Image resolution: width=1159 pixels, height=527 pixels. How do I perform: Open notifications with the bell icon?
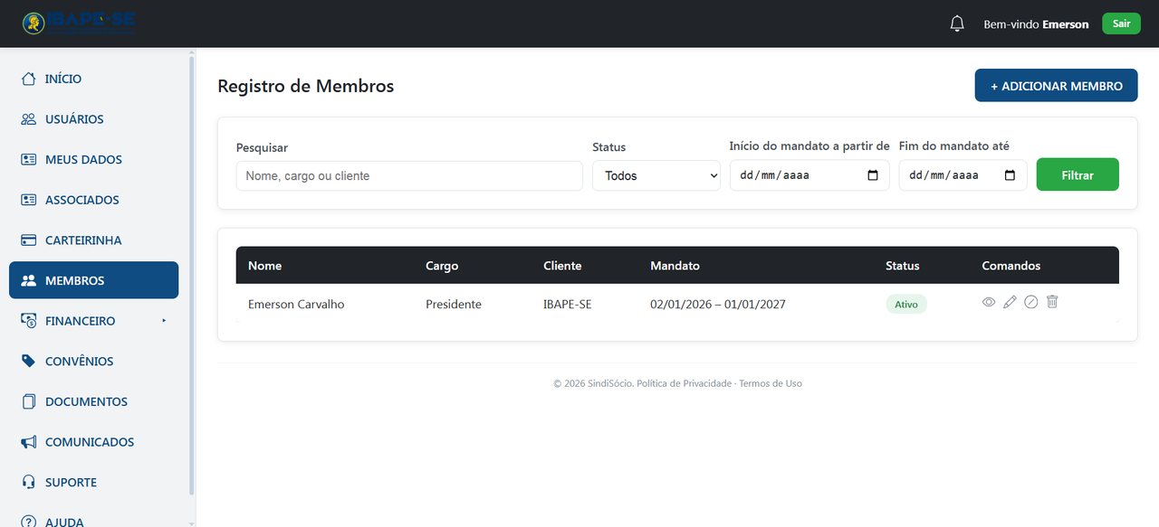point(957,24)
